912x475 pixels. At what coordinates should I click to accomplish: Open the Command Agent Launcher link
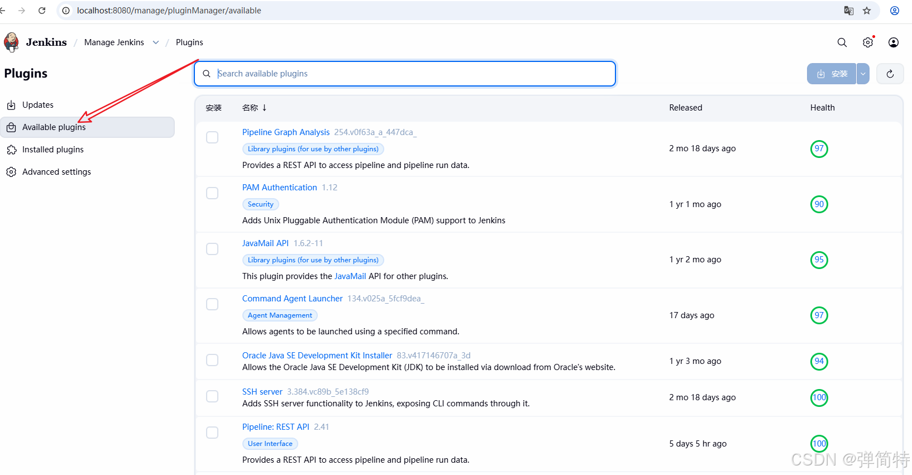pyautogui.click(x=293, y=299)
